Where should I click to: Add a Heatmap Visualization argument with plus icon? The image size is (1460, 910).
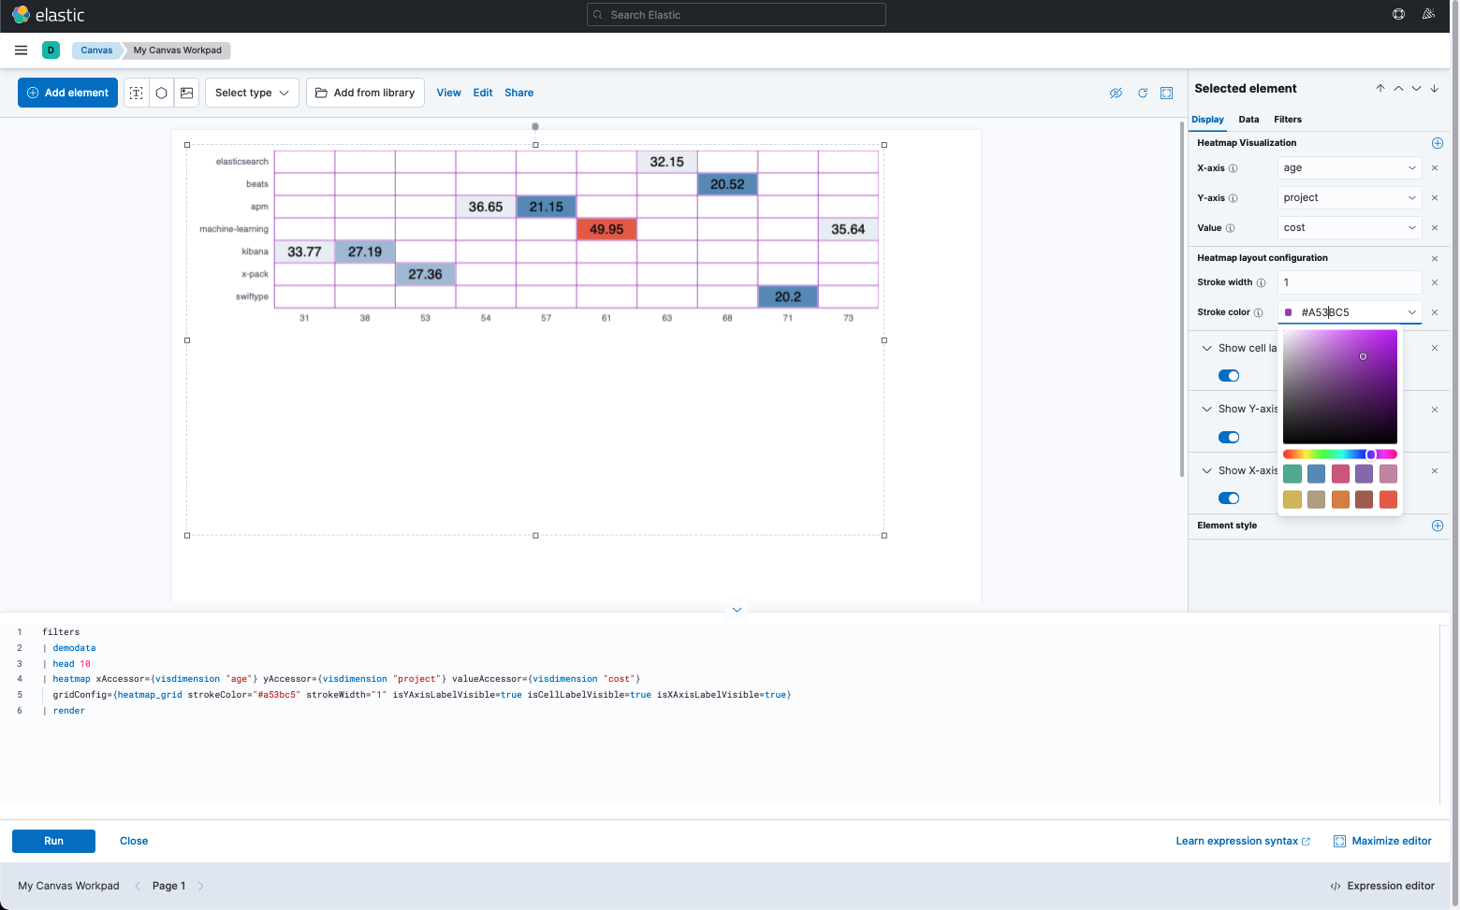[1438, 143]
